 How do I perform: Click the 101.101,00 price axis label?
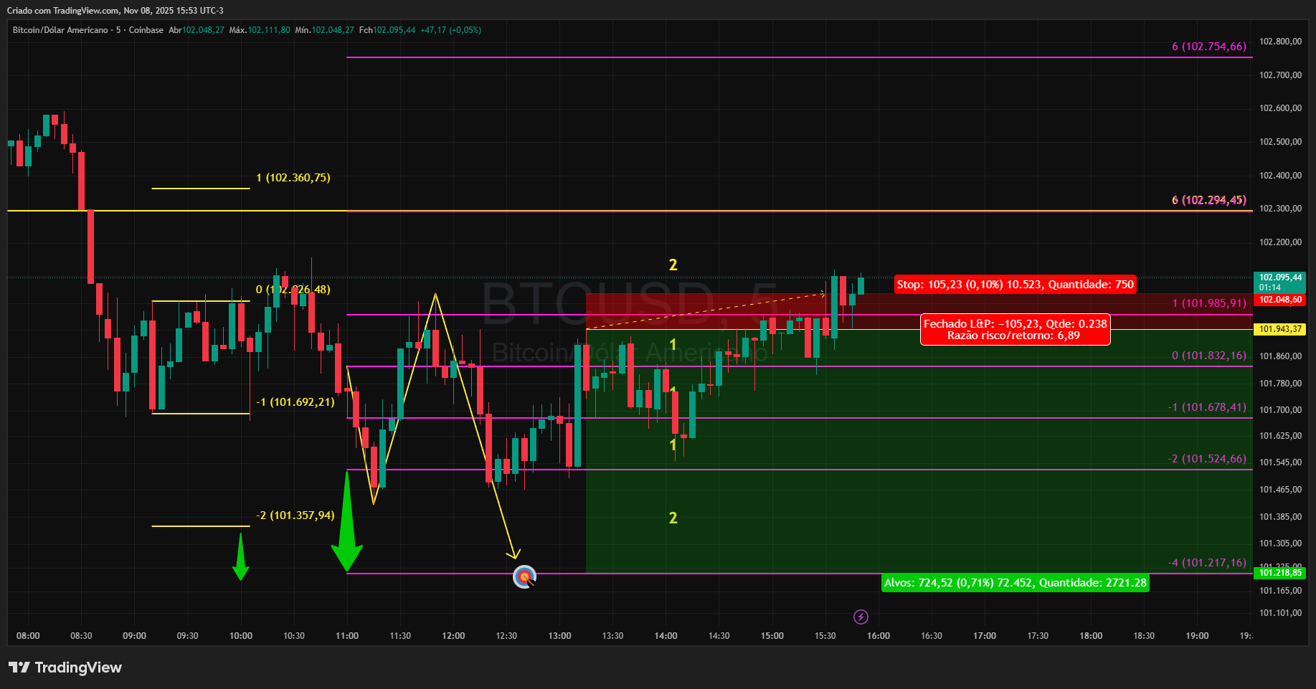(x=1281, y=613)
